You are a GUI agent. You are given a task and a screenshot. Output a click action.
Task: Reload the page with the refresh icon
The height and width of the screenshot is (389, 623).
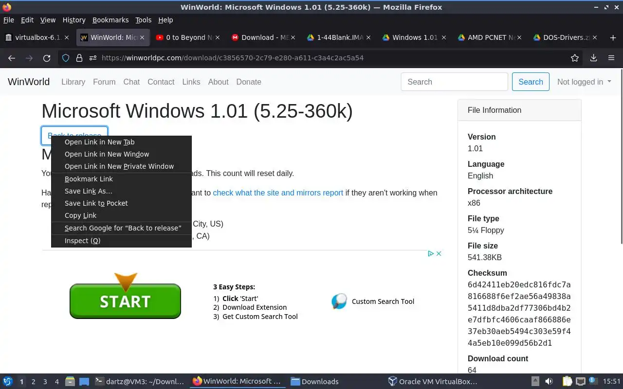point(47,58)
